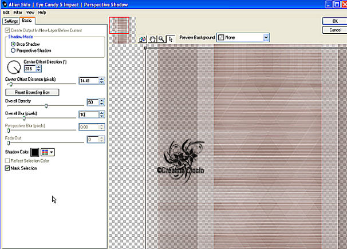Click the Cancel button
Viewport: 347px width, 249px height.
(x=334, y=30)
